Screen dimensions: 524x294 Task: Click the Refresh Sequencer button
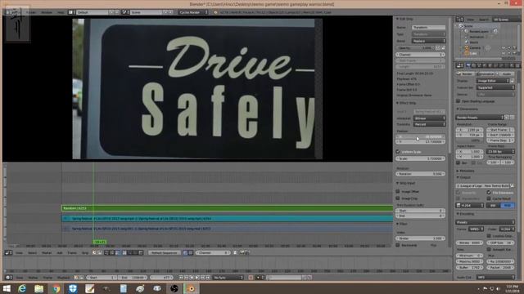164,252
